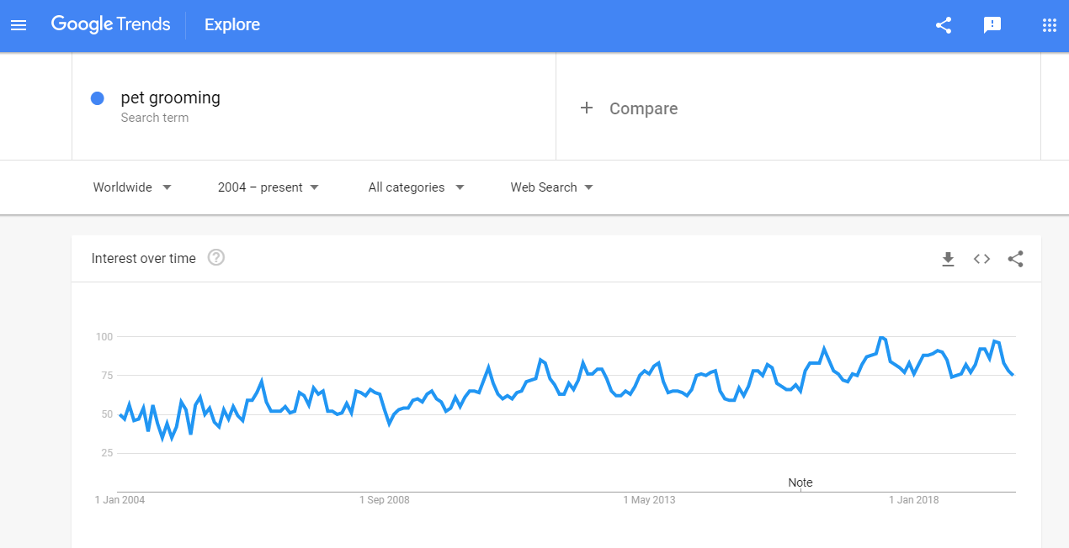Click the chart peak near 100
This screenshot has width=1069, height=548.
click(x=881, y=338)
